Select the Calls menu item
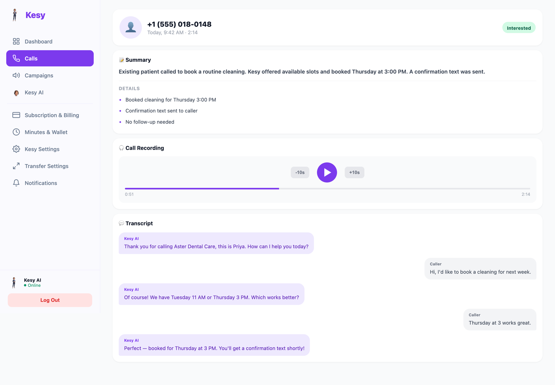The width and height of the screenshot is (555, 385). click(50, 58)
